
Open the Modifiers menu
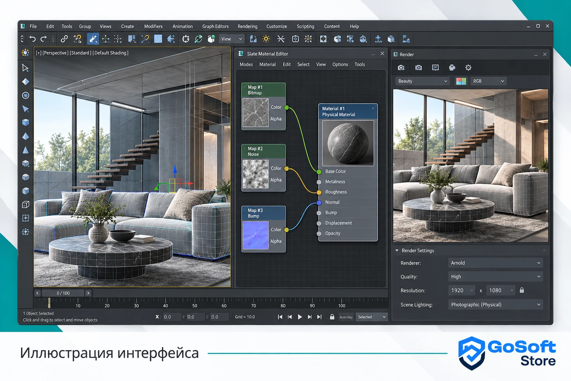tap(153, 26)
